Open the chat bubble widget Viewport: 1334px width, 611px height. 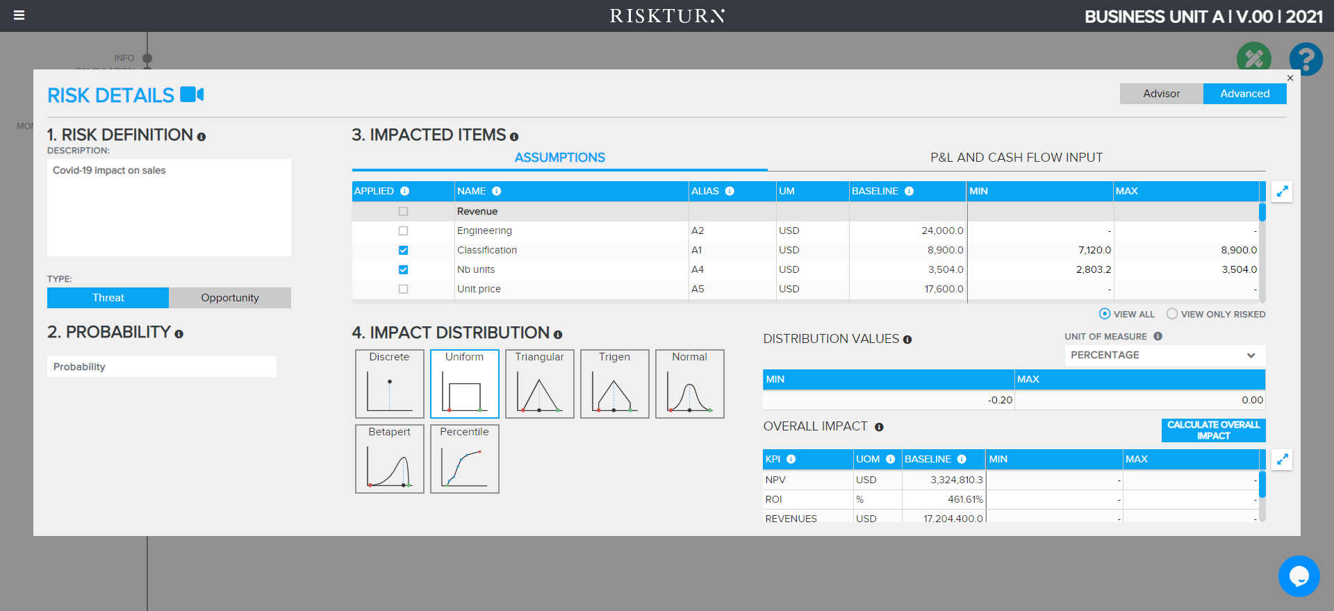[x=1299, y=576]
